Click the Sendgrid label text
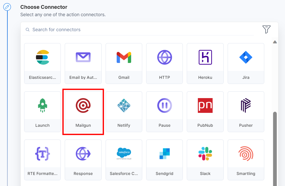This screenshot has height=186, width=285. [164, 174]
